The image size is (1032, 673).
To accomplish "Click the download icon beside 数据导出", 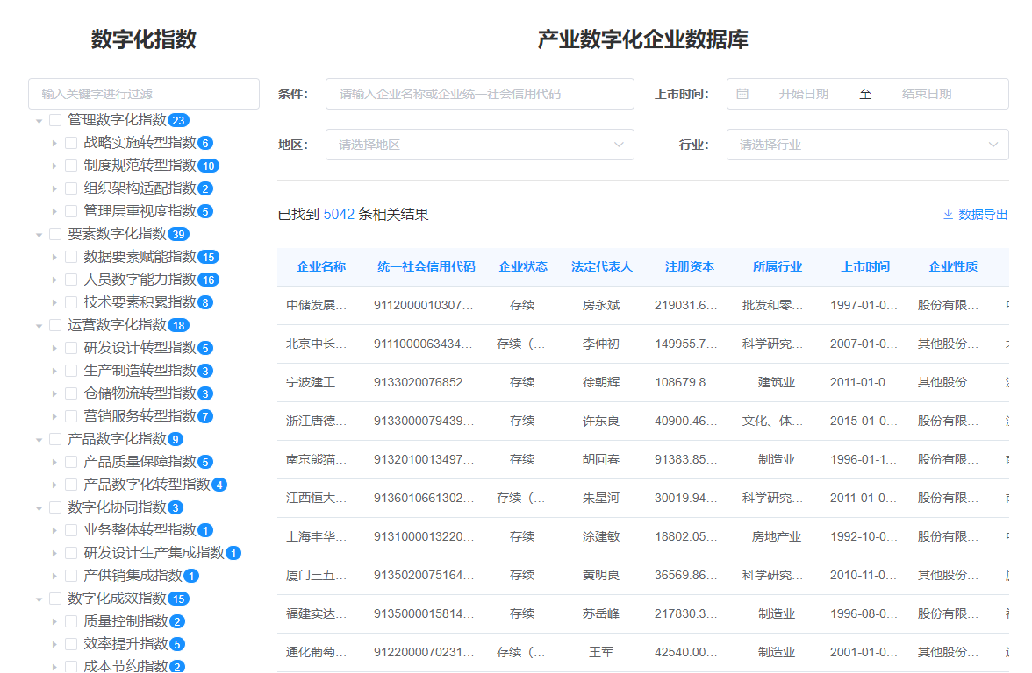I will (948, 215).
